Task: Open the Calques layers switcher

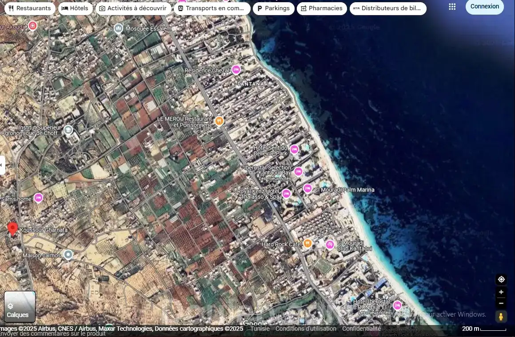Action: point(20,306)
